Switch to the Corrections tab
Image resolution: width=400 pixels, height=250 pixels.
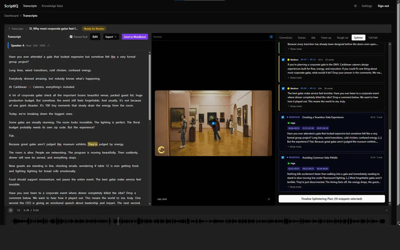(x=286, y=38)
